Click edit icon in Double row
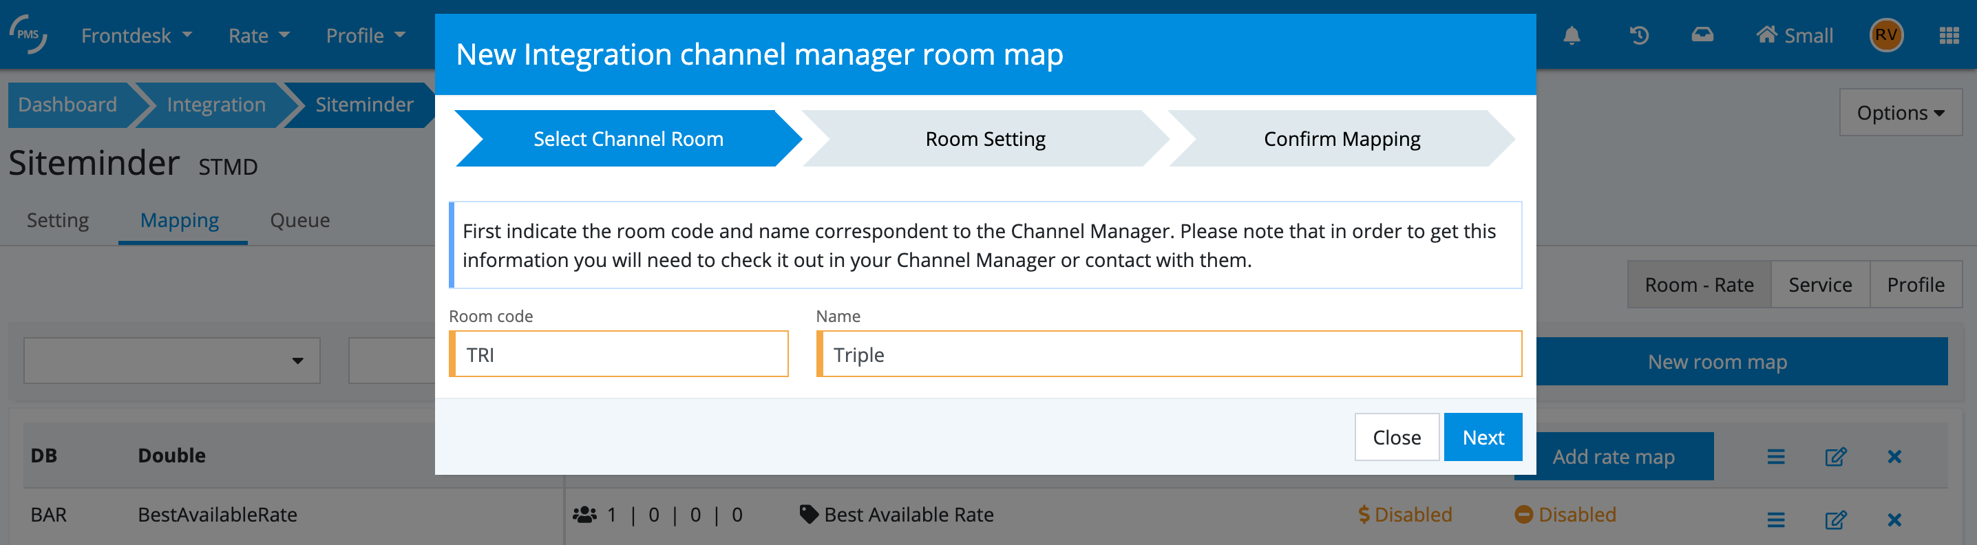 pyautogui.click(x=1835, y=457)
